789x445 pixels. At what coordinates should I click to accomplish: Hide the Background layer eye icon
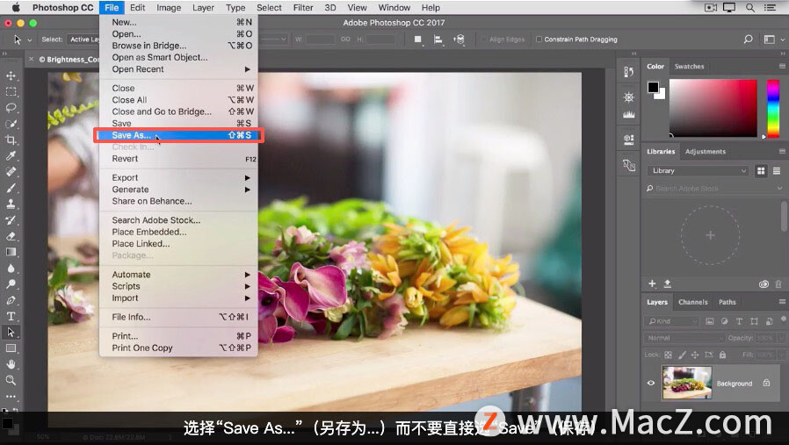(x=651, y=384)
